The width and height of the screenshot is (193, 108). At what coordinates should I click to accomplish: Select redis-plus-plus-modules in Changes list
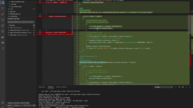coord(18,33)
